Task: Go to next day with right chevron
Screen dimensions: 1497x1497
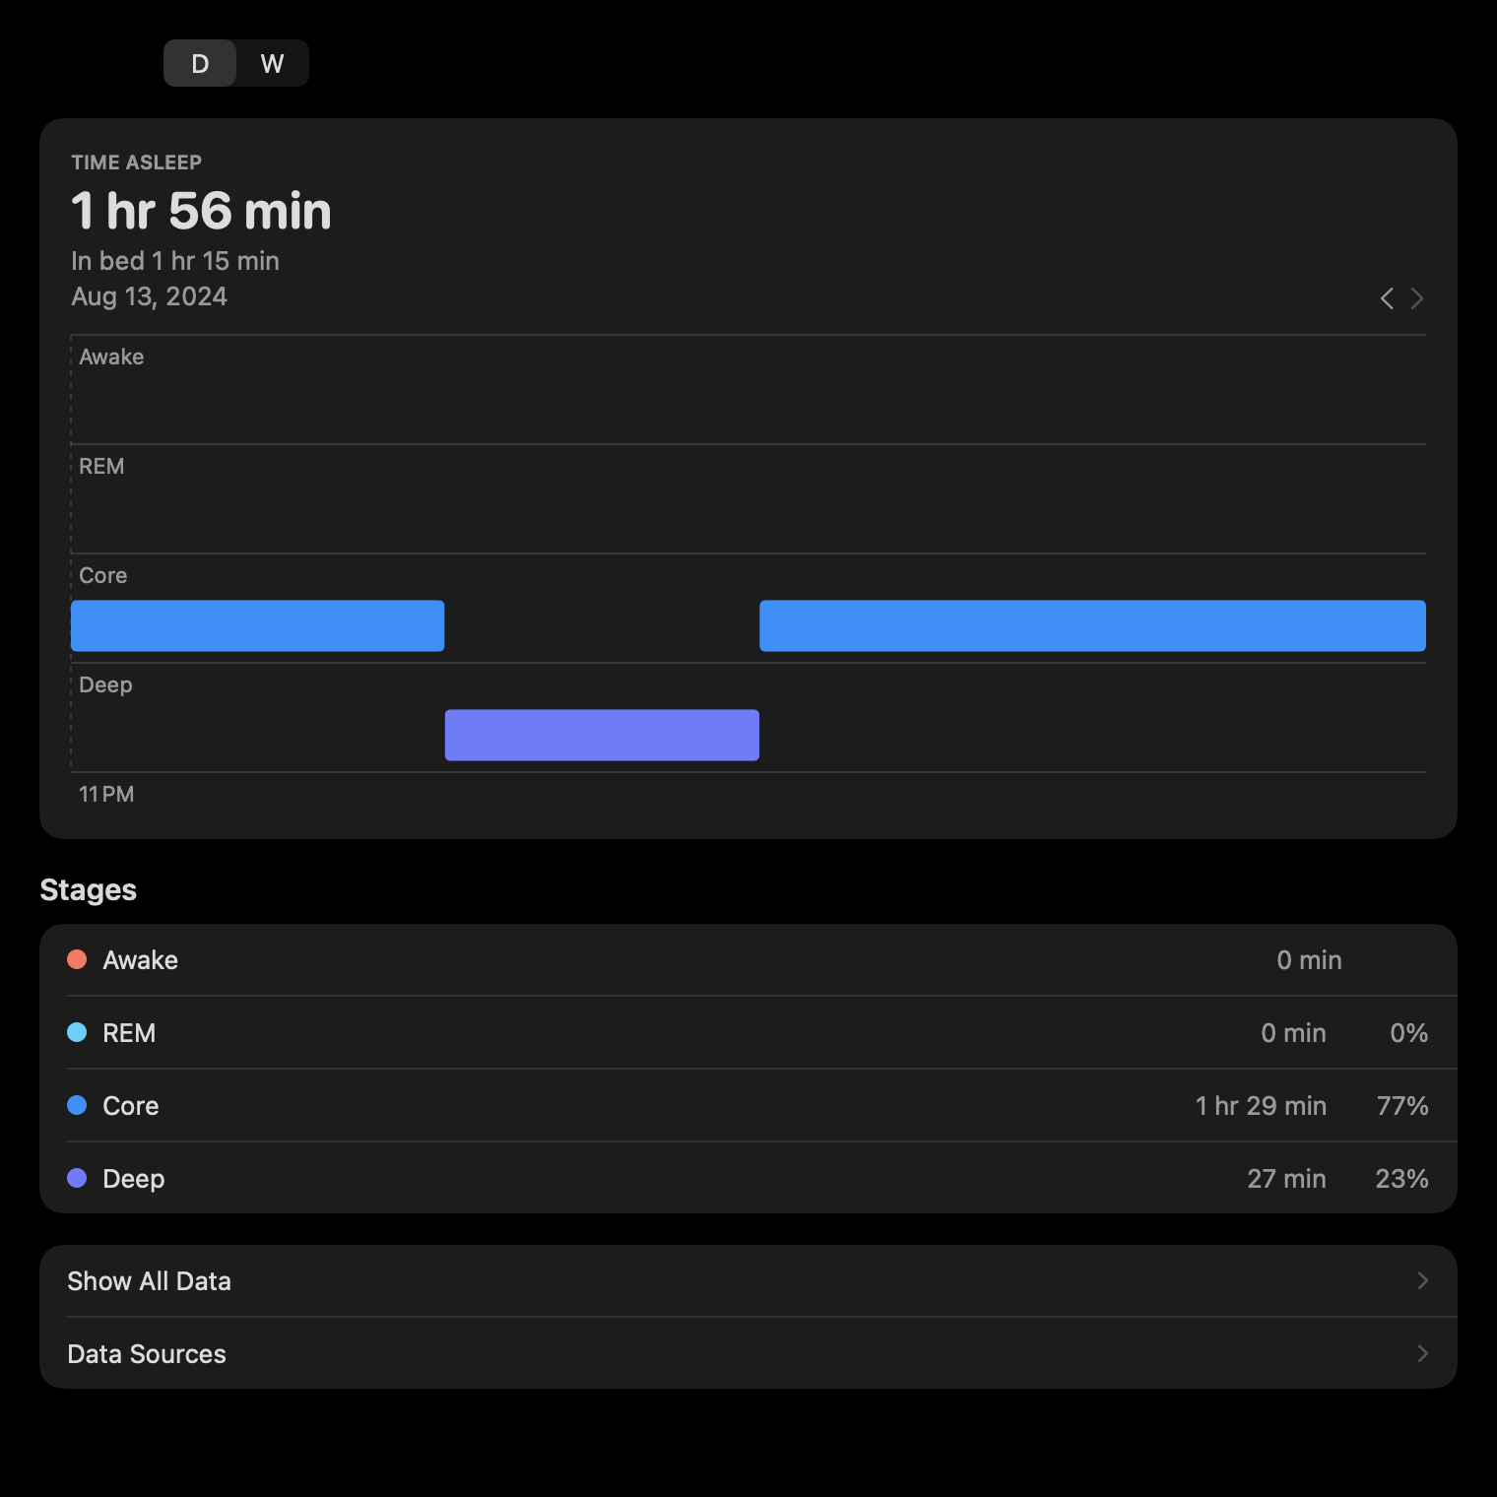Action: (1417, 298)
